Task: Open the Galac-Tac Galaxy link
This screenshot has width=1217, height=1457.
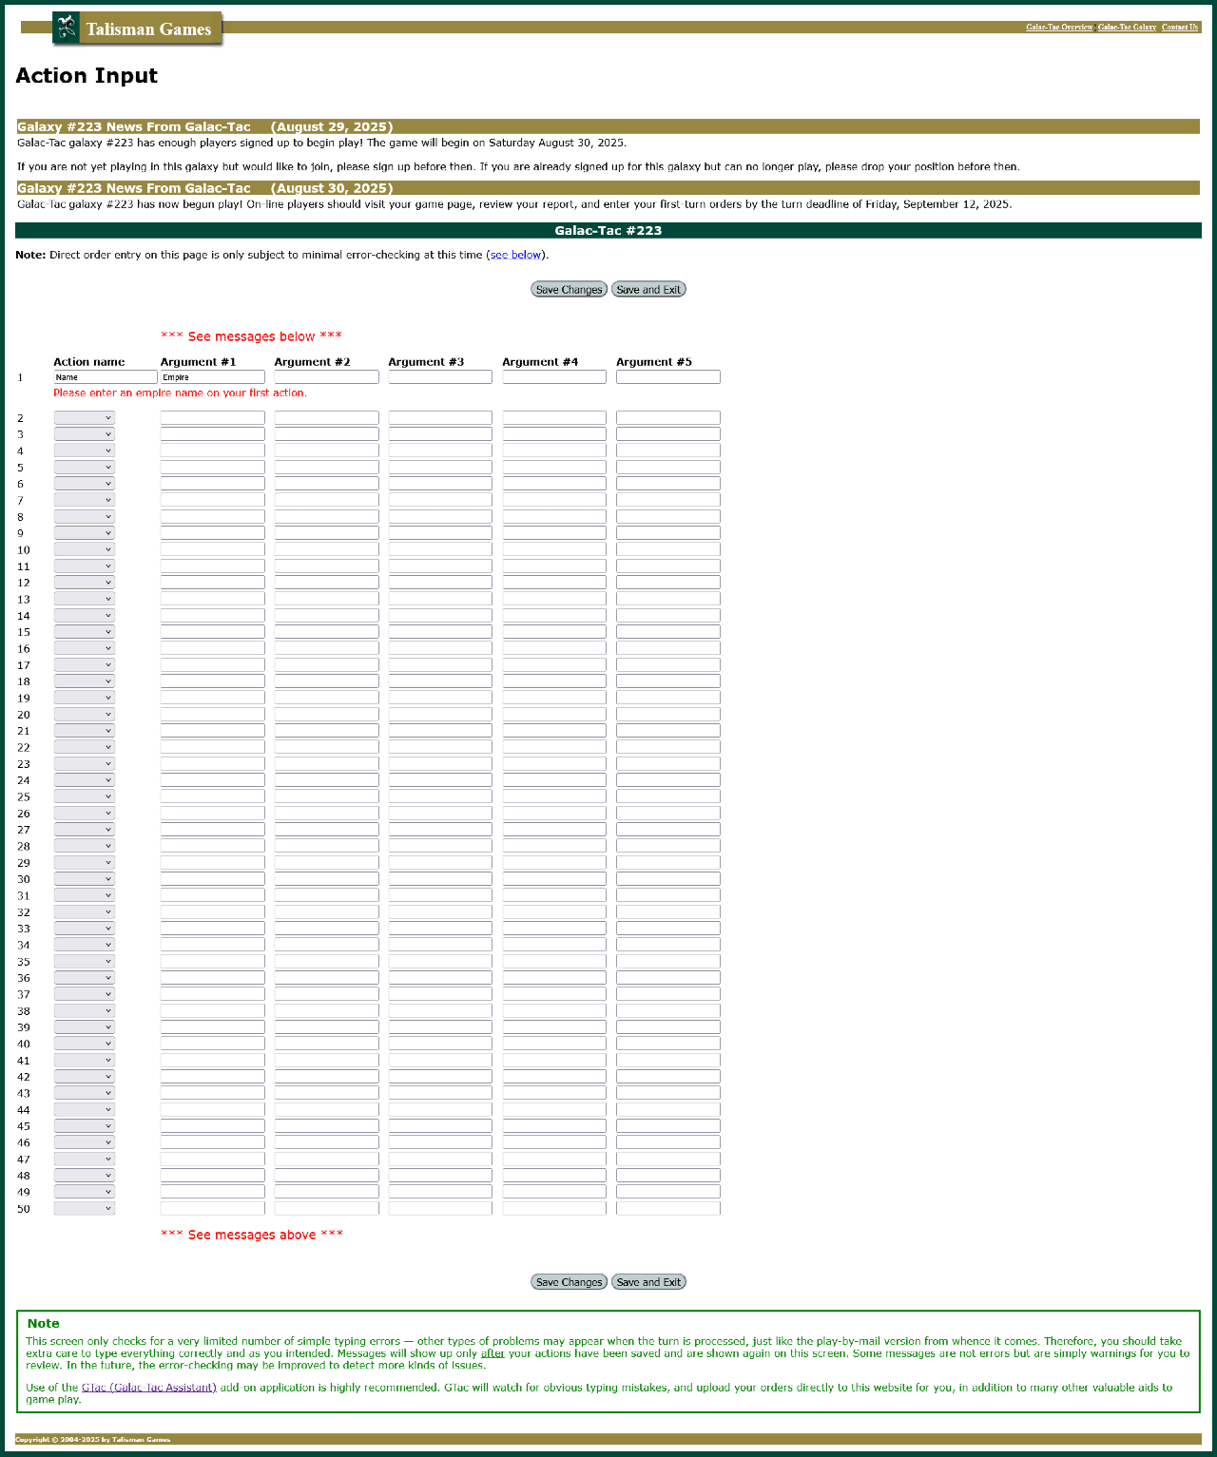Action: point(1127,28)
